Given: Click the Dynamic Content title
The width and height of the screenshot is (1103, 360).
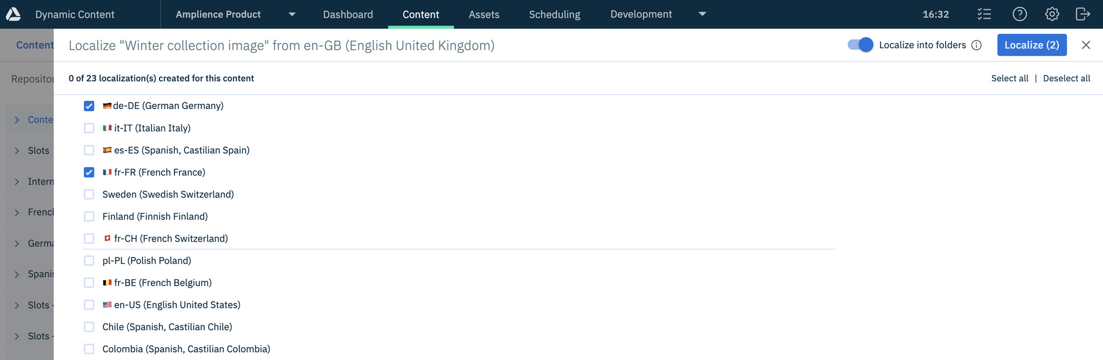Looking at the screenshot, I should [x=75, y=15].
